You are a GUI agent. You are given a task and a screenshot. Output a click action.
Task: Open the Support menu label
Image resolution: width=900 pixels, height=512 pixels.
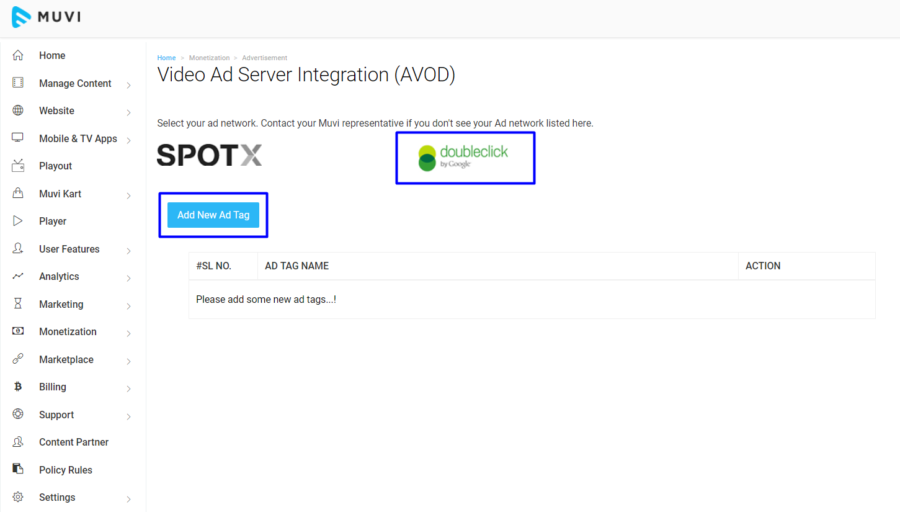point(56,415)
